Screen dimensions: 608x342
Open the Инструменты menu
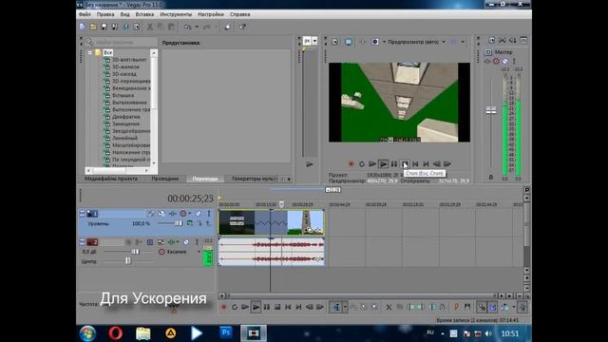pos(176,14)
